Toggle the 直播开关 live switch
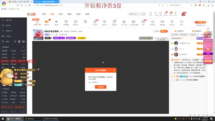 [47, 22]
